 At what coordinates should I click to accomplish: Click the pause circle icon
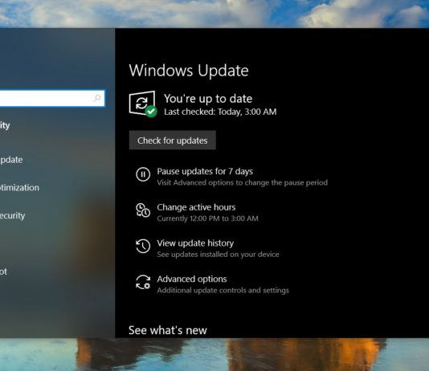(x=143, y=174)
